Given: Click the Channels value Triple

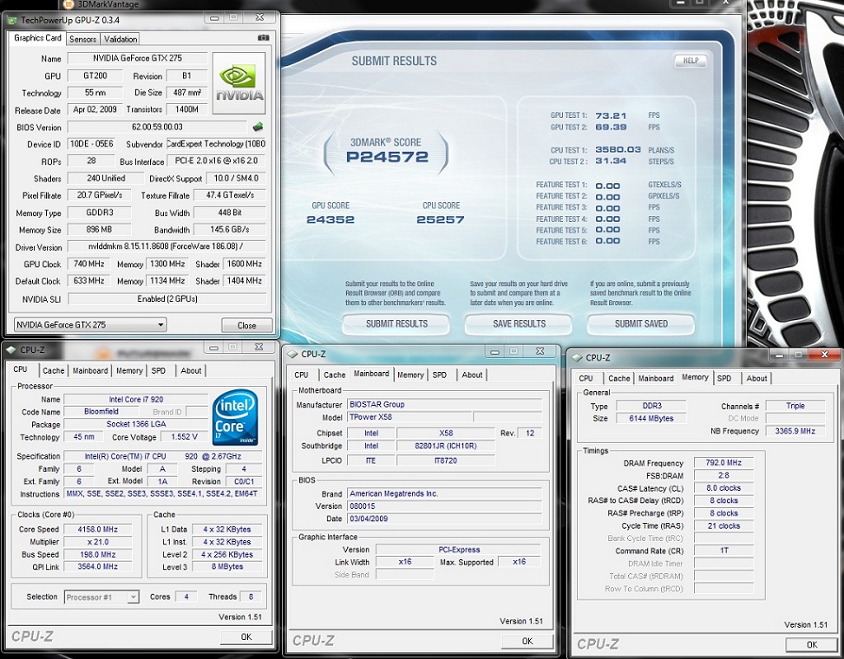Looking at the screenshot, I should pyautogui.click(x=795, y=406).
